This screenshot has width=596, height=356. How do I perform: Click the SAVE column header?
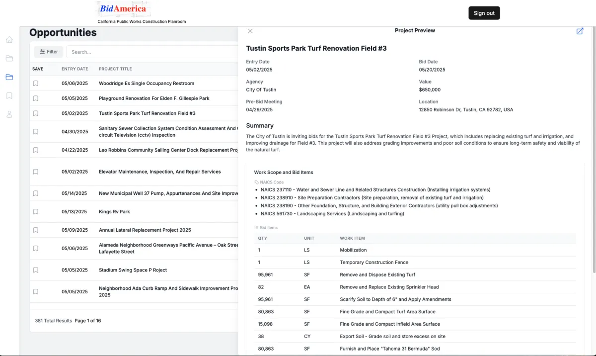[x=38, y=69]
